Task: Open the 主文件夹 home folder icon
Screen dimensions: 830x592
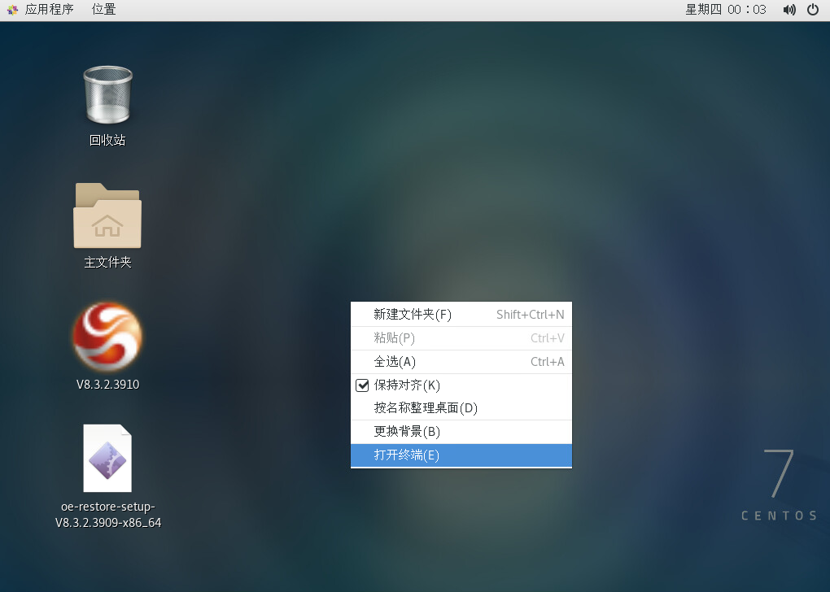Action: coord(107,215)
